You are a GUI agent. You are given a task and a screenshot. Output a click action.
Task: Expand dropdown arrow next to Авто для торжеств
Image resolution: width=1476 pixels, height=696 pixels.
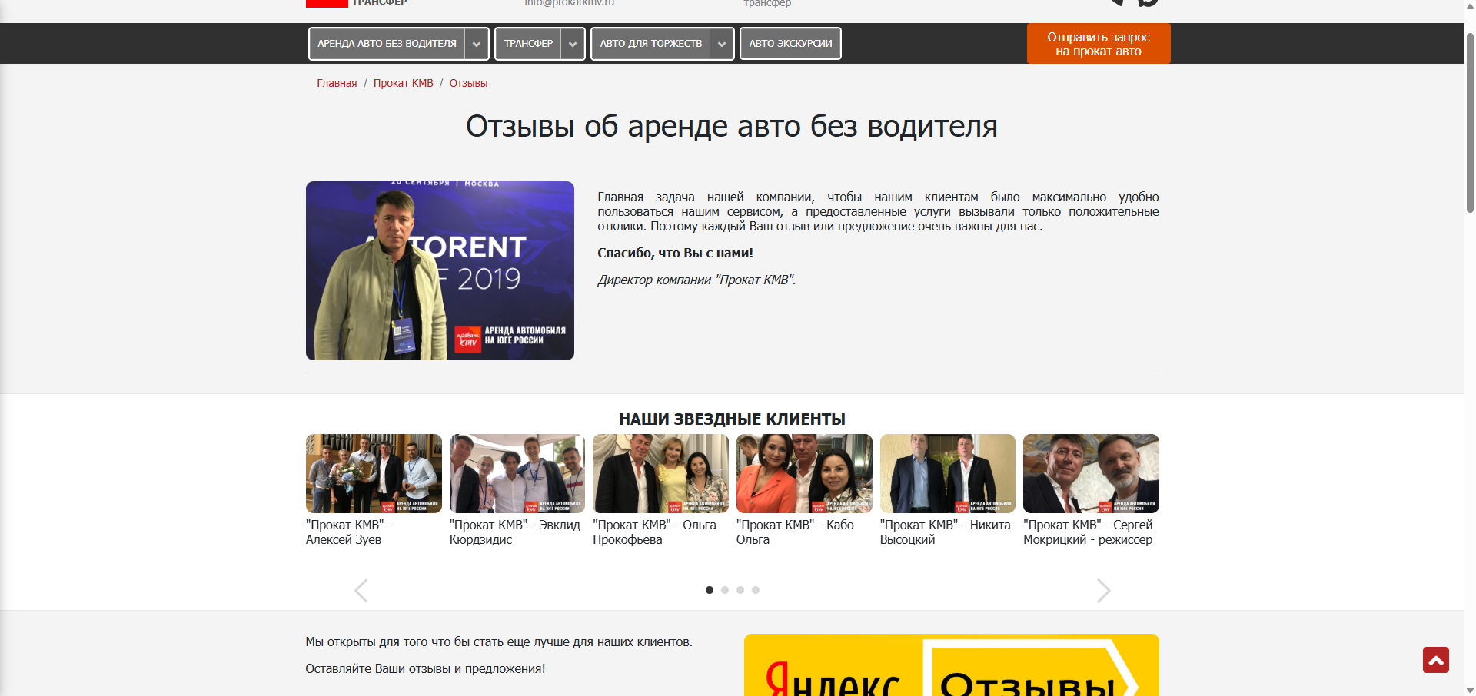[x=722, y=44]
